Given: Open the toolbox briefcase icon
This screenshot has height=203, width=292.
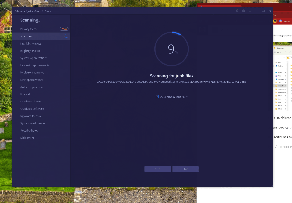Looking at the screenshot, I should 243,11.
